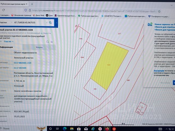Click the shield tracking protection icon
Image resolution: width=175 pixels, height=131 pixels.
pyautogui.click(x=26, y=10)
